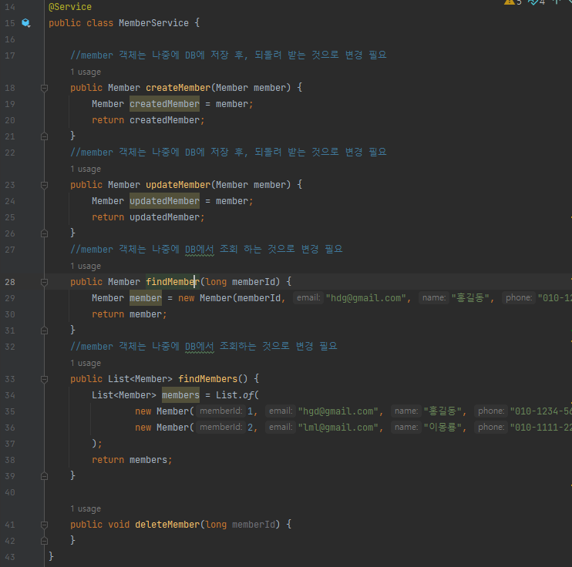Open the '1 usage' hint above findMember
This screenshot has width=572, height=567.
coord(86,266)
